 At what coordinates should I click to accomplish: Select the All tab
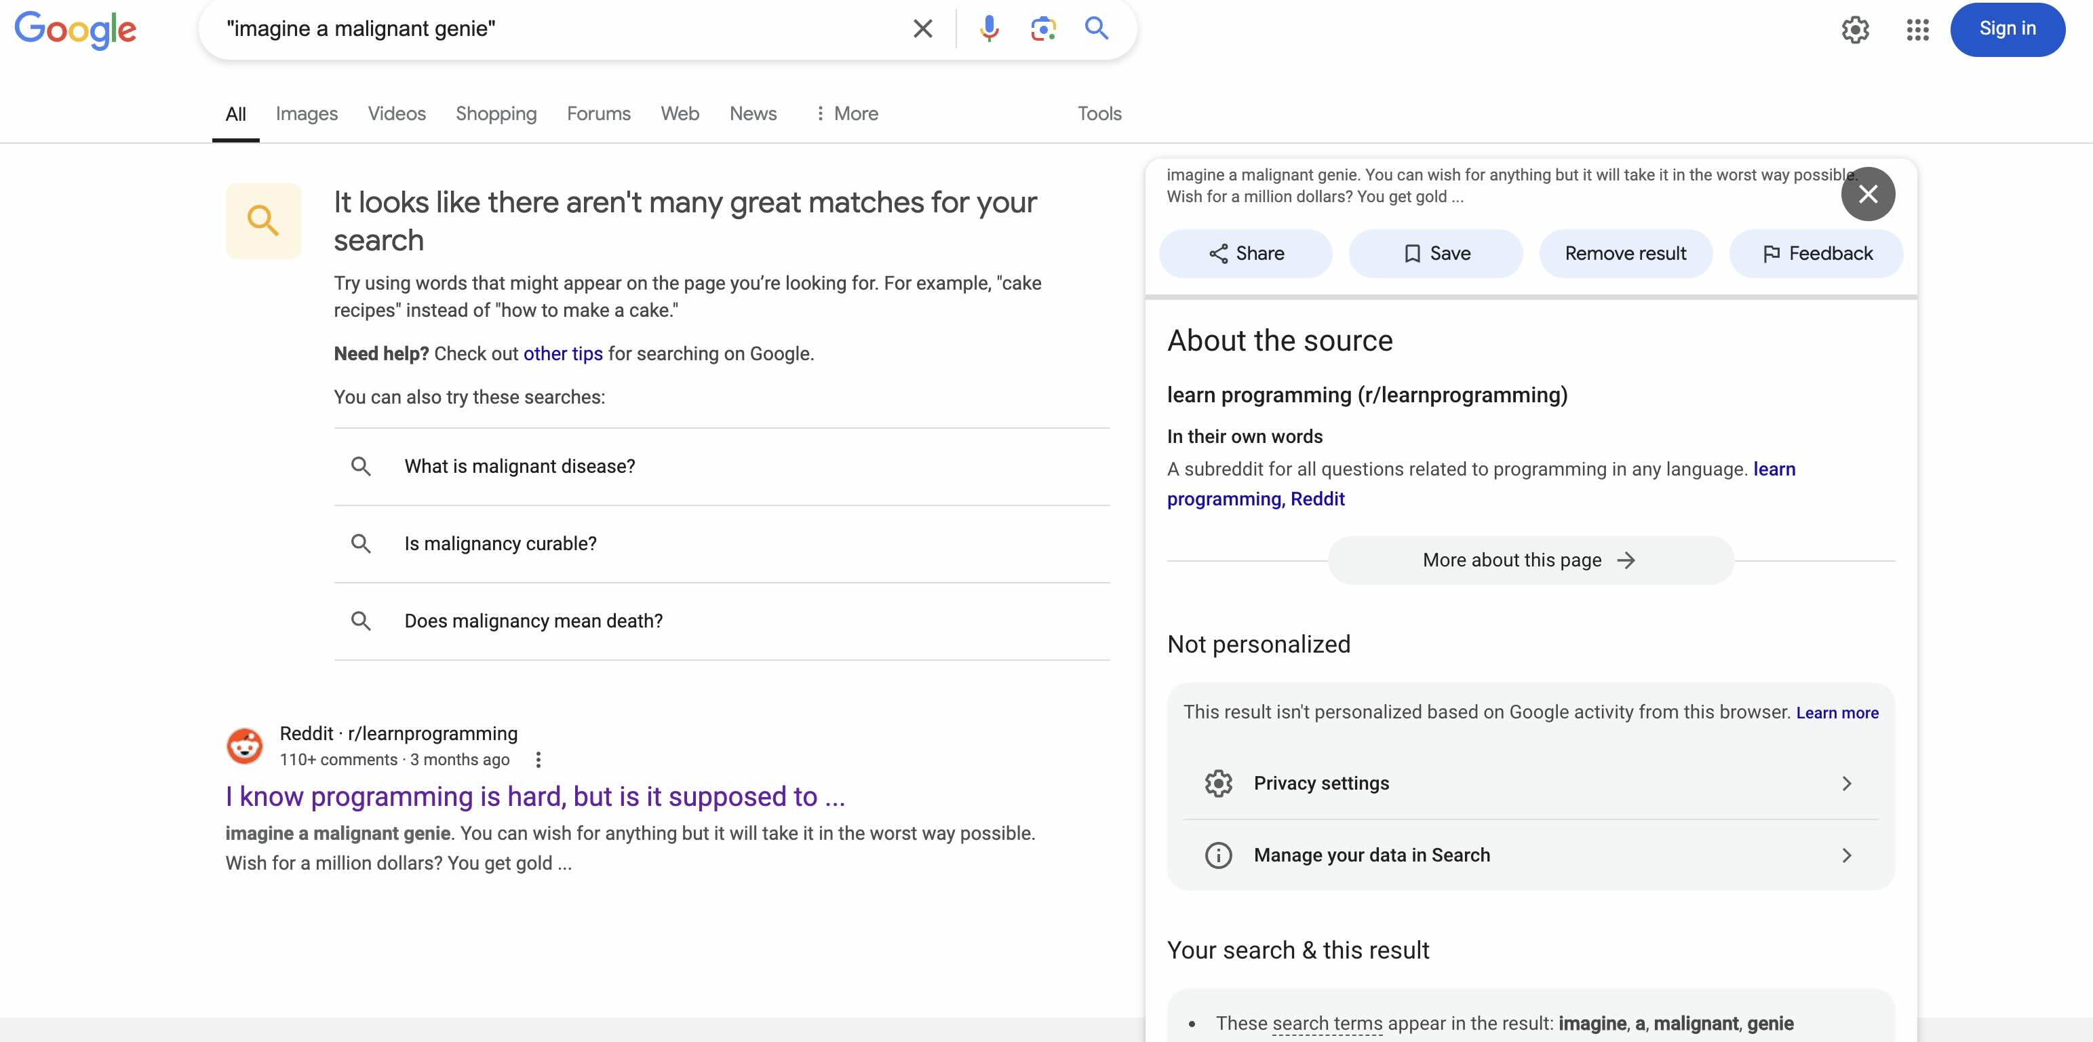(x=235, y=114)
